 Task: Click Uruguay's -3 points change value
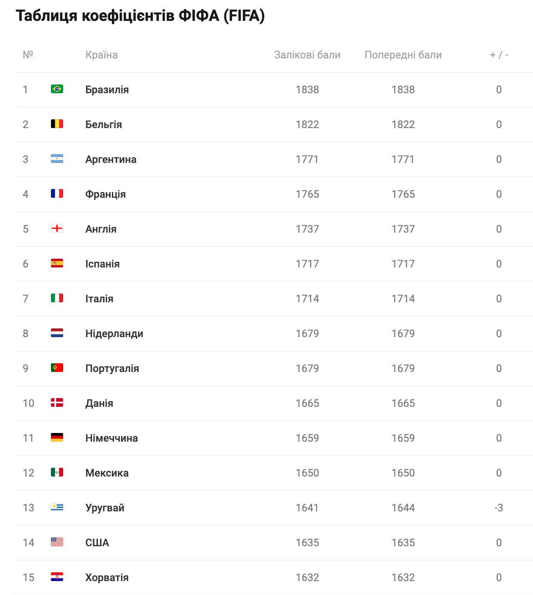click(499, 508)
